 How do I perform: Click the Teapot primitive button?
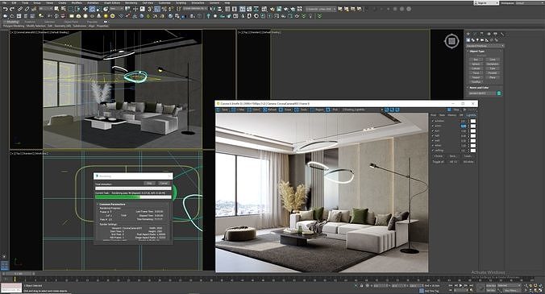(x=476, y=77)
